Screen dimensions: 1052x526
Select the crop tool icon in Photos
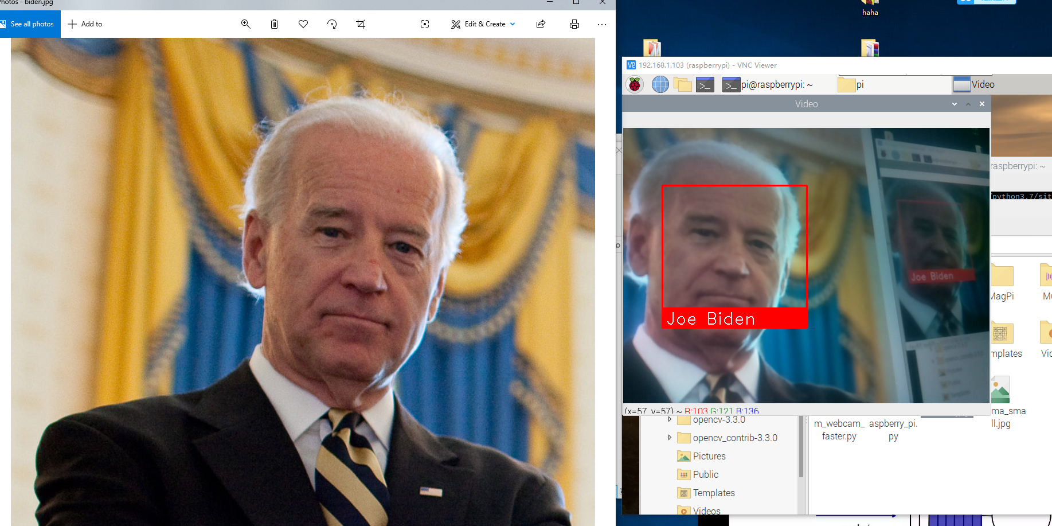[361, 24]
